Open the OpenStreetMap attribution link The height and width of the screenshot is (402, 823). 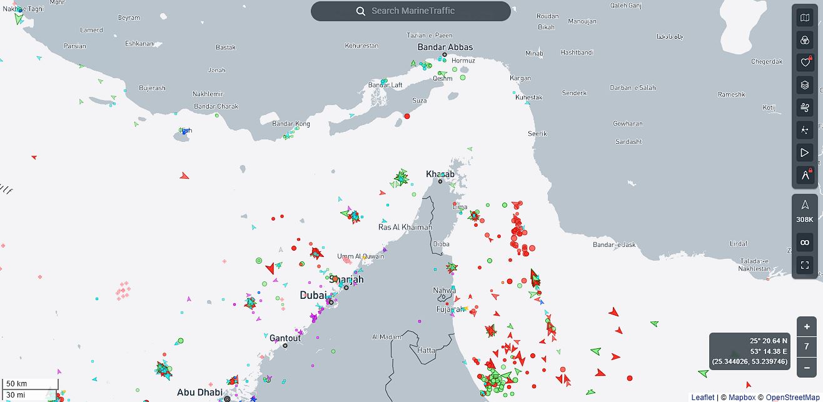[x=792, y=397]
